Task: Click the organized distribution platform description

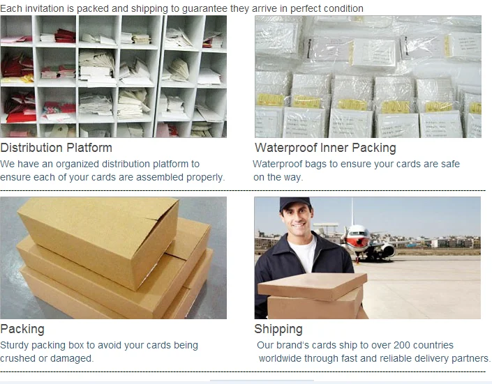Action: [x=112, y=171]
